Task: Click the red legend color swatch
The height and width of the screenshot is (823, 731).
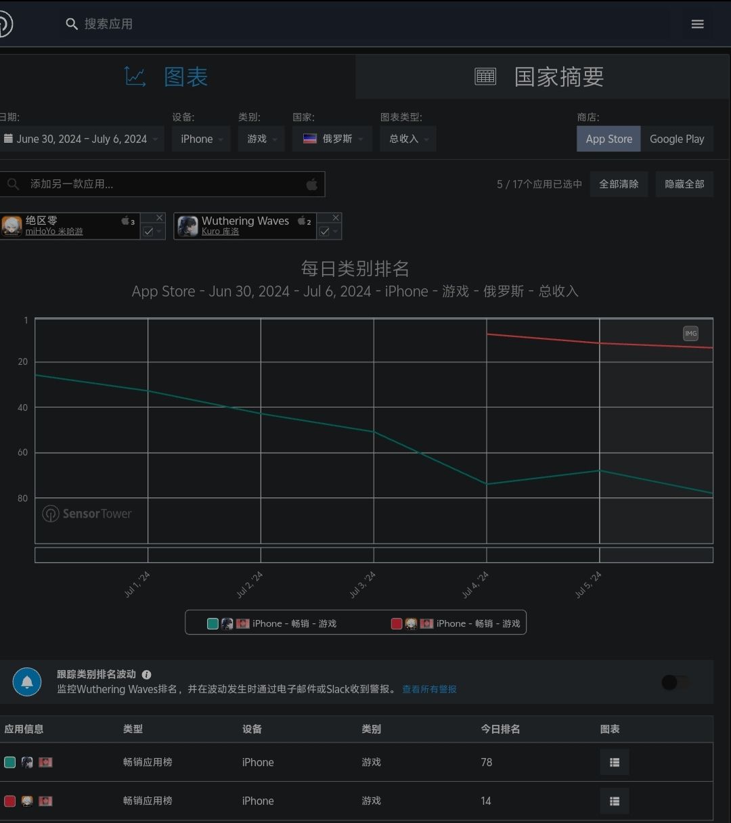Action: [397, 624]
